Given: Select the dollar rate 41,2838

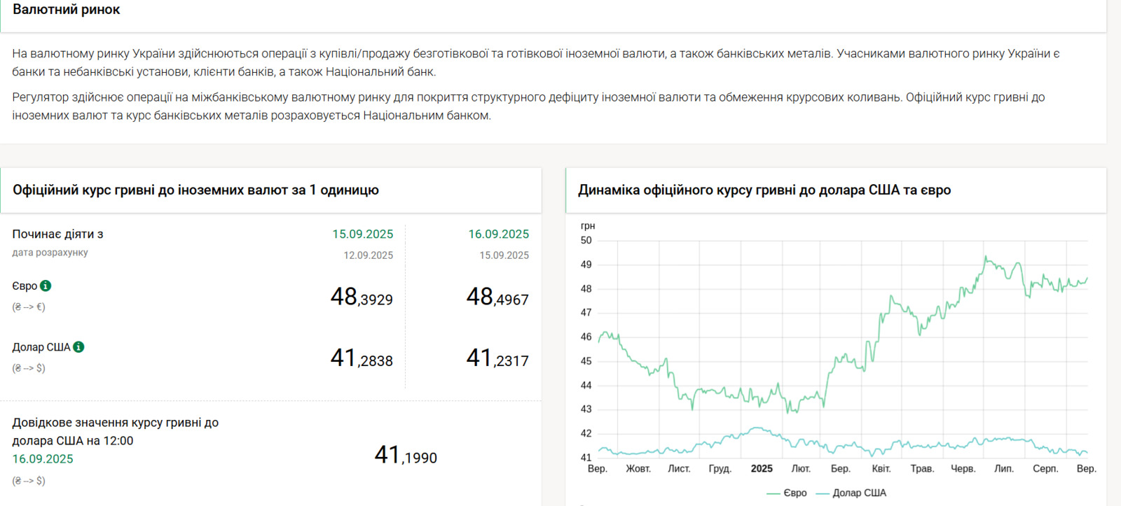Looking at the screenshot, I should [362, 358].
